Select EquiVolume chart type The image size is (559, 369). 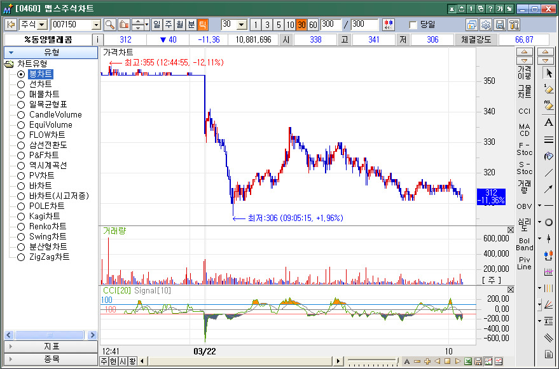[51, 124]
